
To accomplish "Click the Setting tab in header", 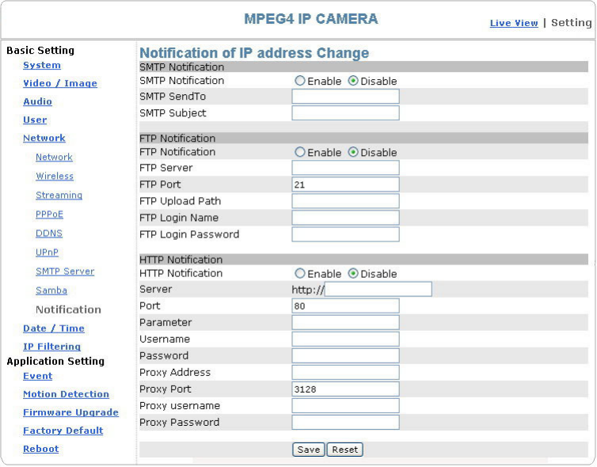I will [x=571, y=23].
